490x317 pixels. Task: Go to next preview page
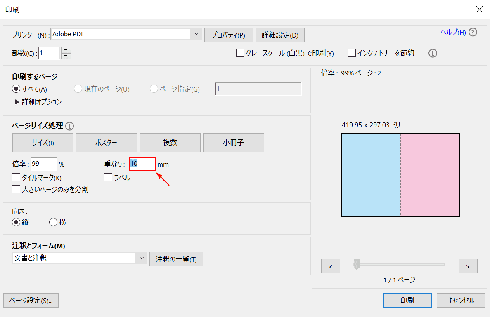468,266
